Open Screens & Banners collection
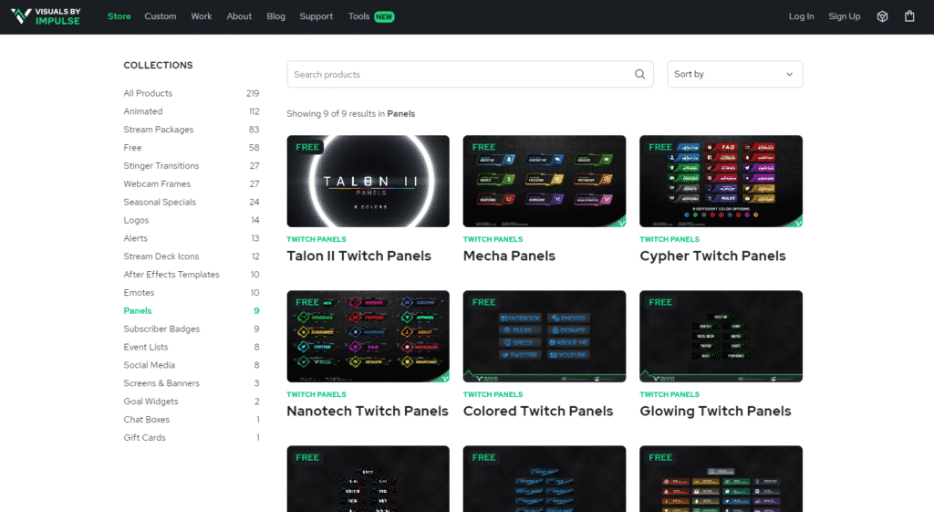Screen dimensions: 934x512 (161, 383)
